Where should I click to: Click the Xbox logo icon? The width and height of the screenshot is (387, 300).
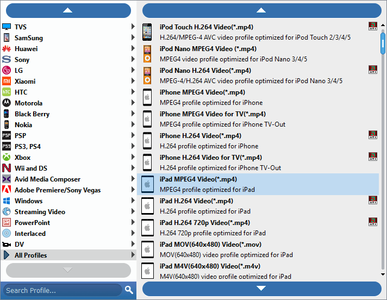point(7,157)
